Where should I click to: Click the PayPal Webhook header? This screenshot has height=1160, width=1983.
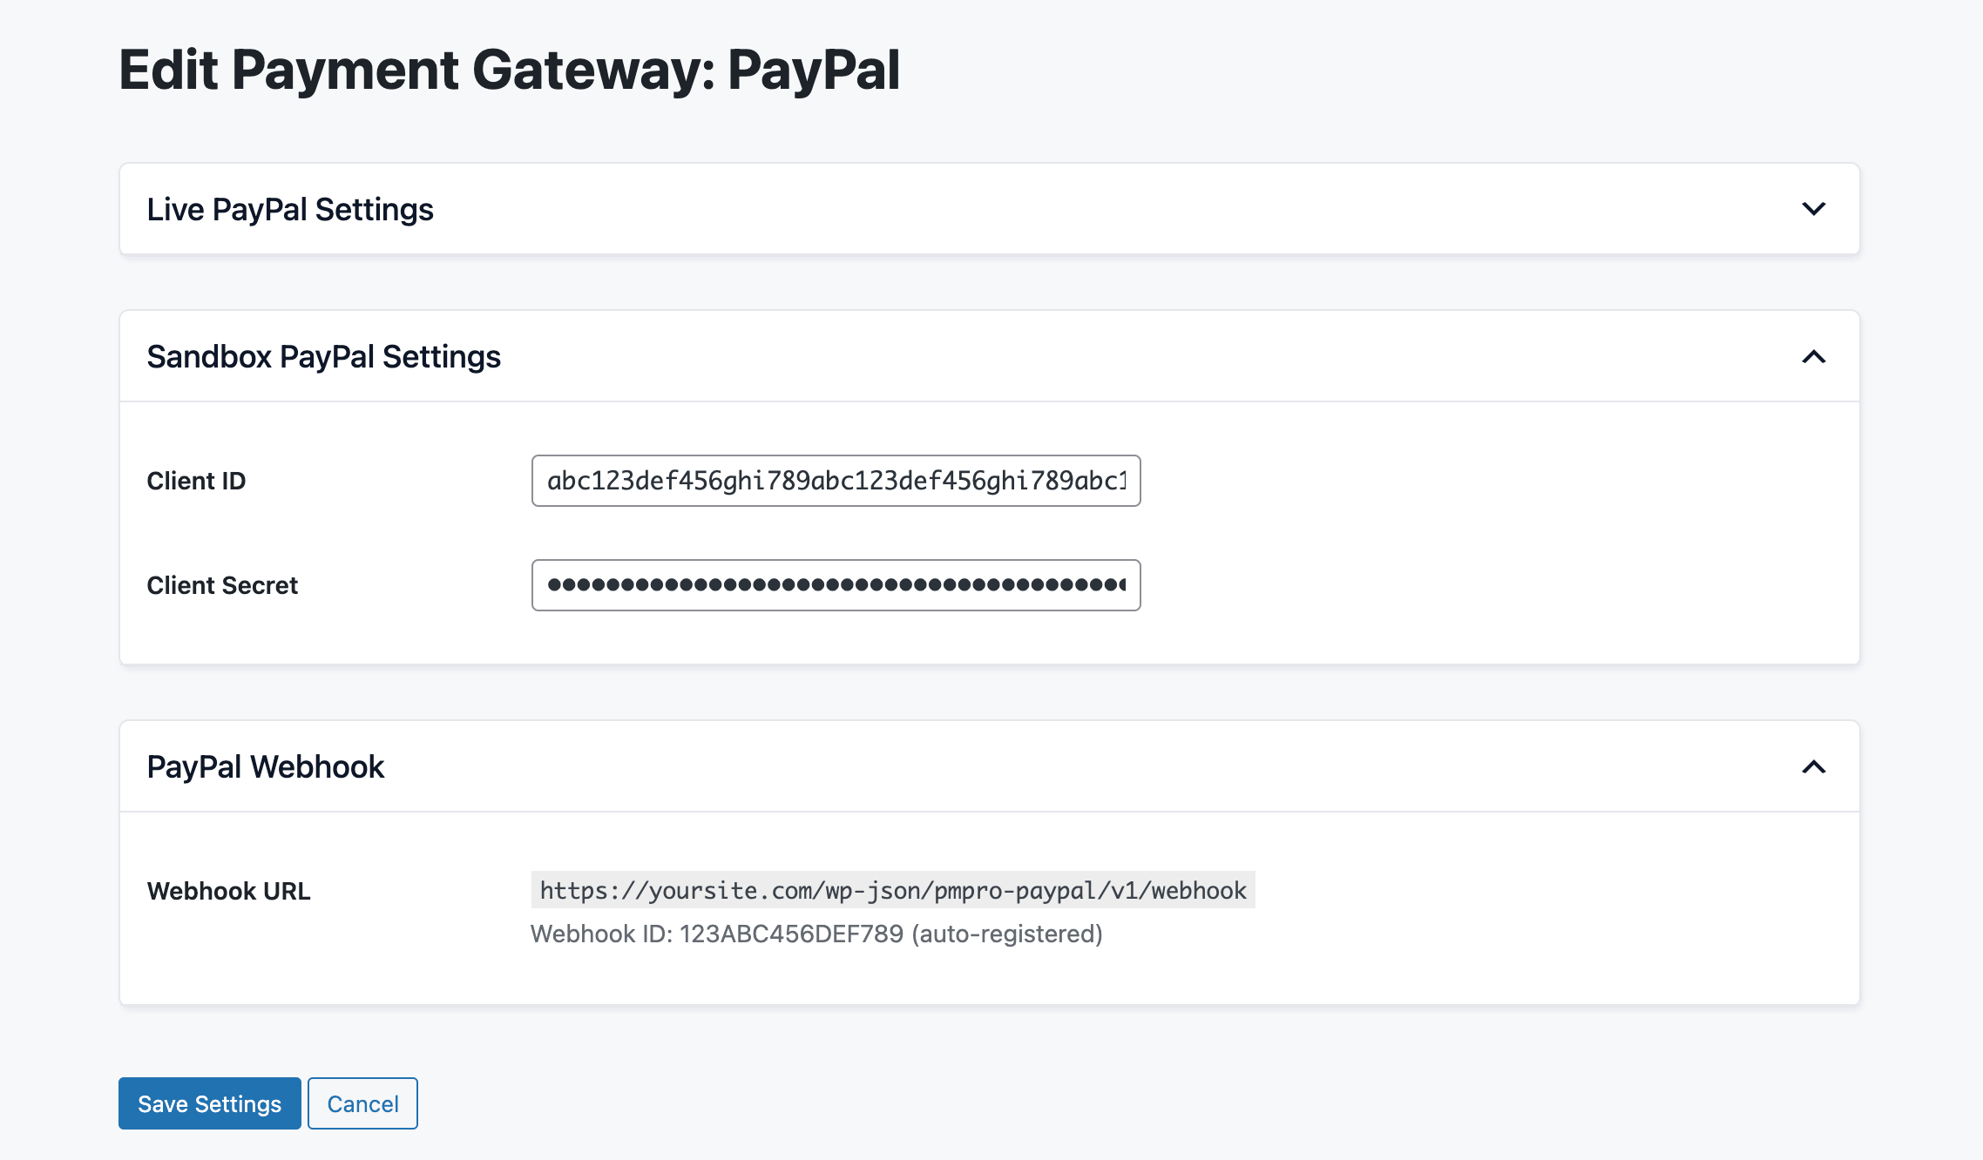tap(266, 767)
